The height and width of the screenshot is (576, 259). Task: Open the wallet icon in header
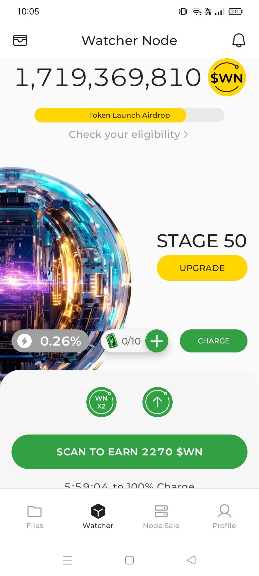tap(20, 40)
